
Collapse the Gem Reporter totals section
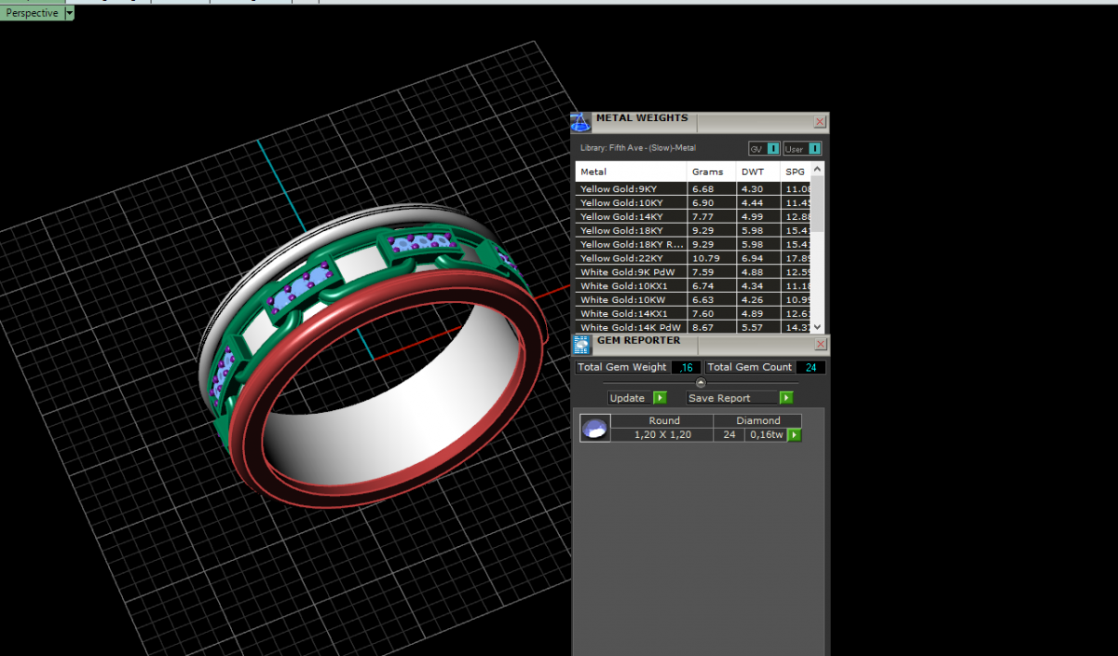pos(701,382)
